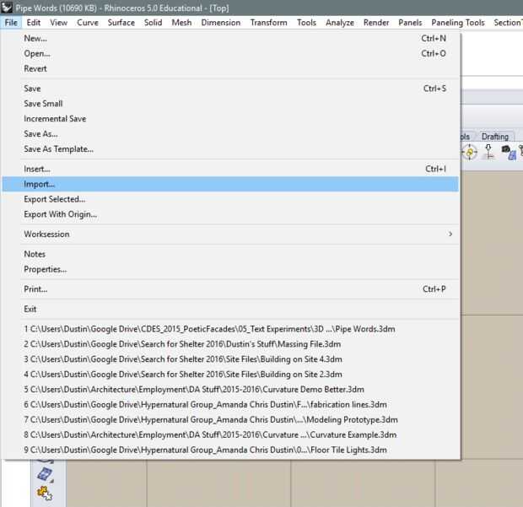The image size is (523, 507).
Task: Open recent file Building on Site 2.3dm
Action: pos(230,375)
